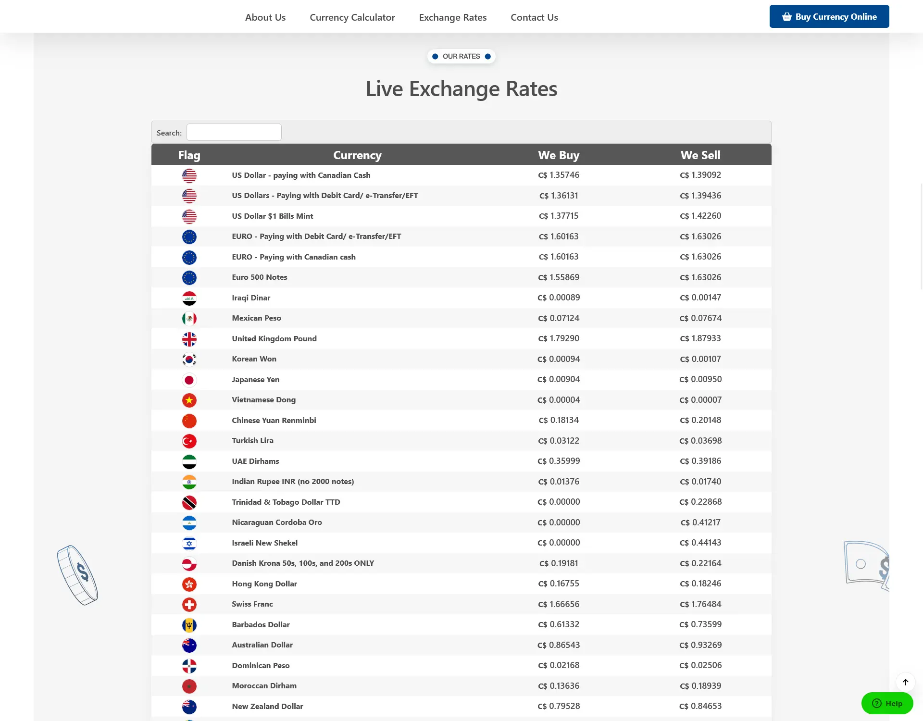Go to the Exchange Rates nav link
The height and width of the screenshot is (721, 923).
(453, 17)
